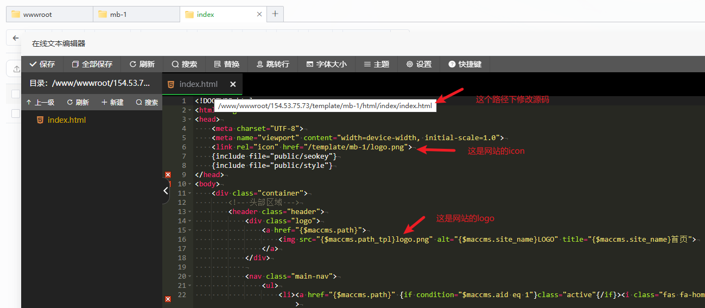The width and height of the screenshot is (705, 308).
Task: Tick the first file list checkbox
Action: point(16,94)
